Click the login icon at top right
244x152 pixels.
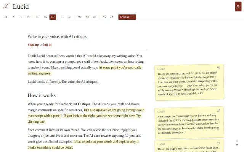pos(238,6)
